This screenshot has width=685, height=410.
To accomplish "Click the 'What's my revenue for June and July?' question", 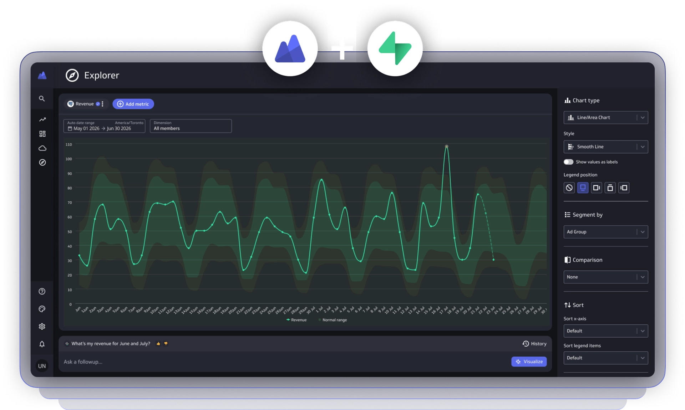I will pyautogui.click(x=111, y=344).
